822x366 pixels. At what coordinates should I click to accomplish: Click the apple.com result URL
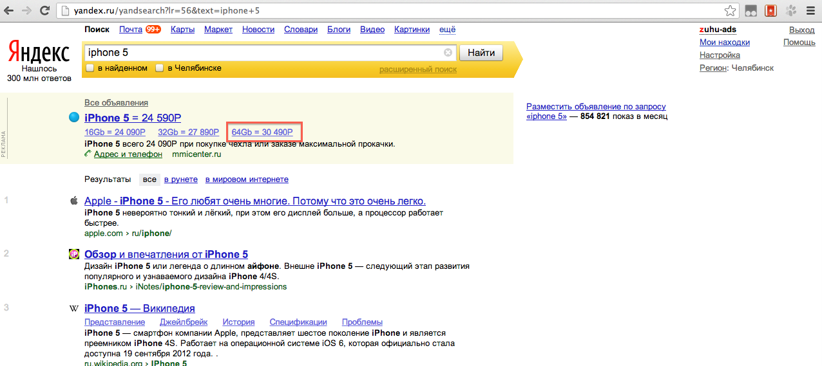(104, 233)
